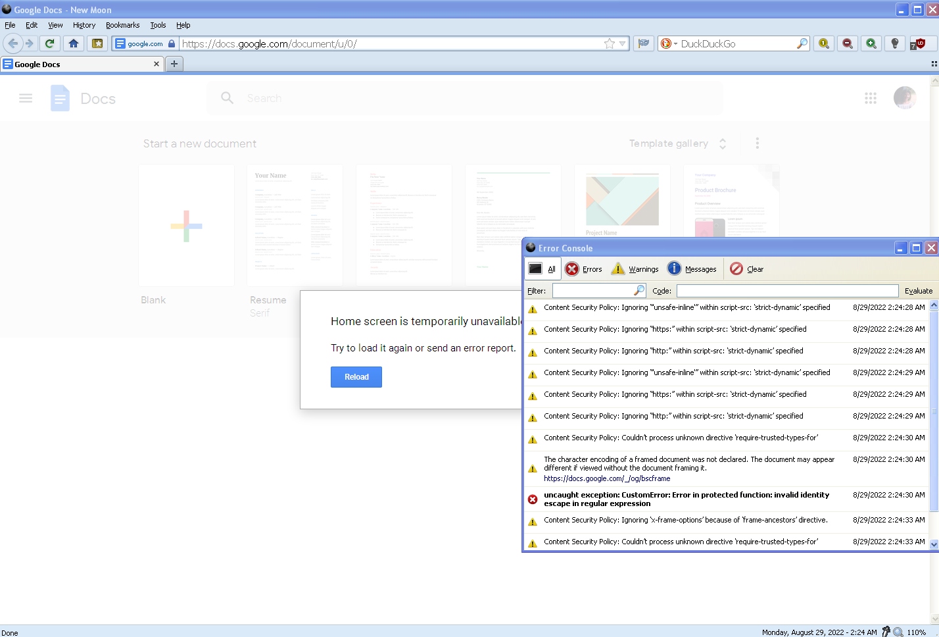Open the Docs hamburger main menu

[x=26, y=98]
